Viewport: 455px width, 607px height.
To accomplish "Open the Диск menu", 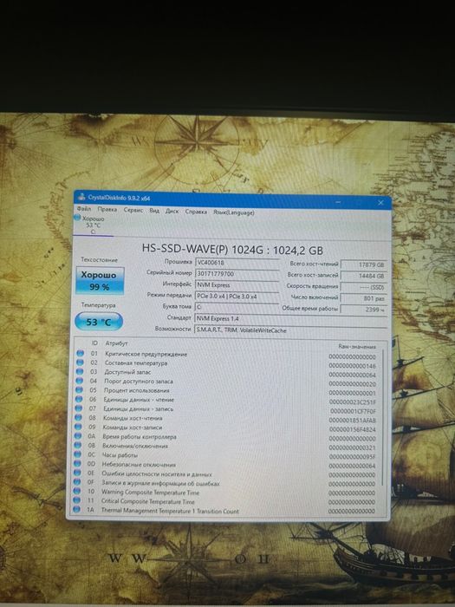I will point(172,211).
